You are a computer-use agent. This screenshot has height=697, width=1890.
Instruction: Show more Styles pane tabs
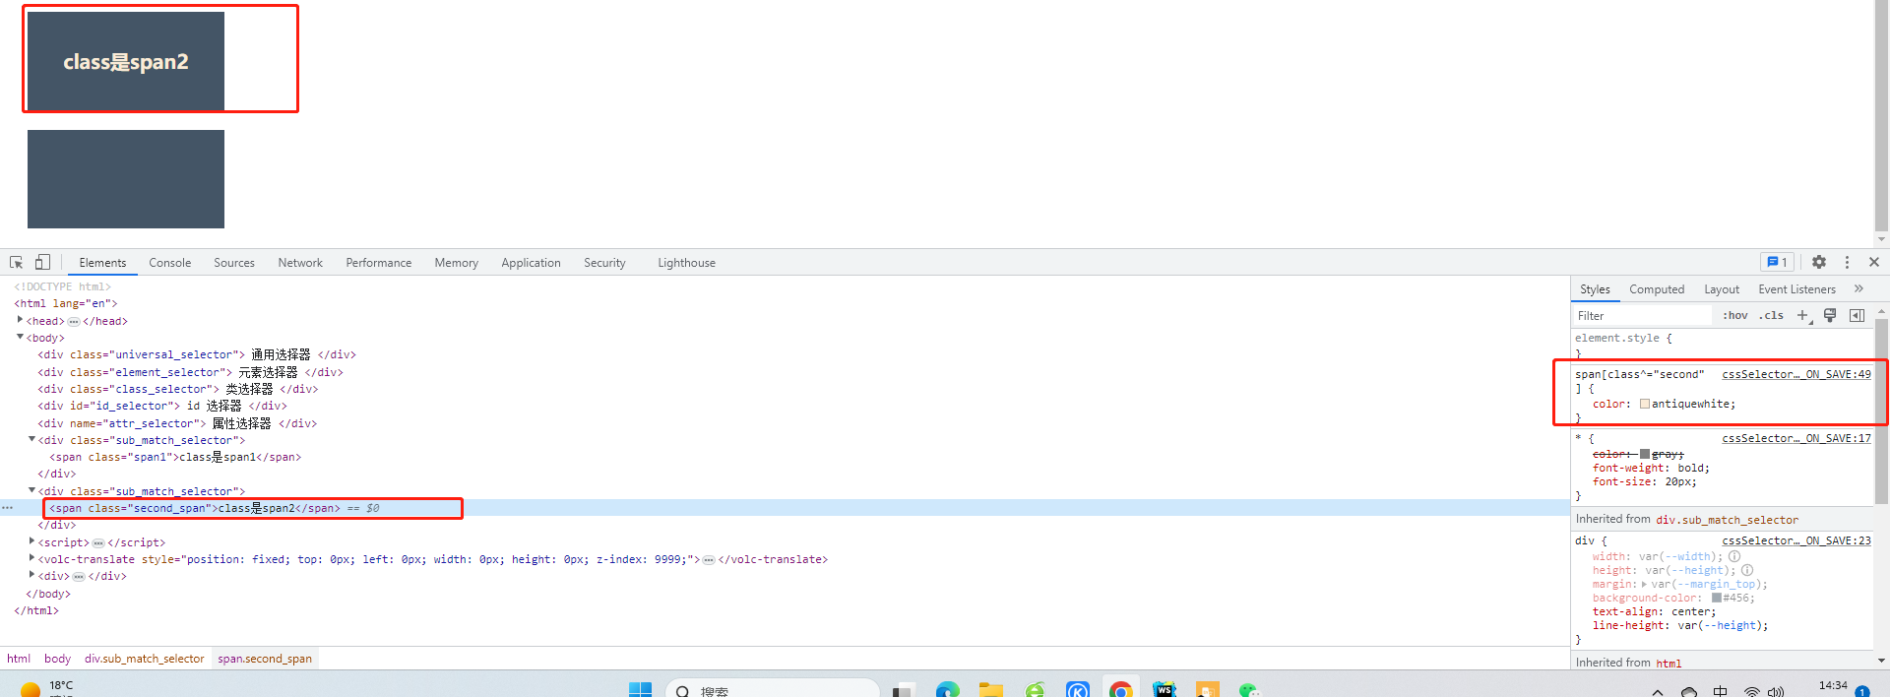point(1858,288)
